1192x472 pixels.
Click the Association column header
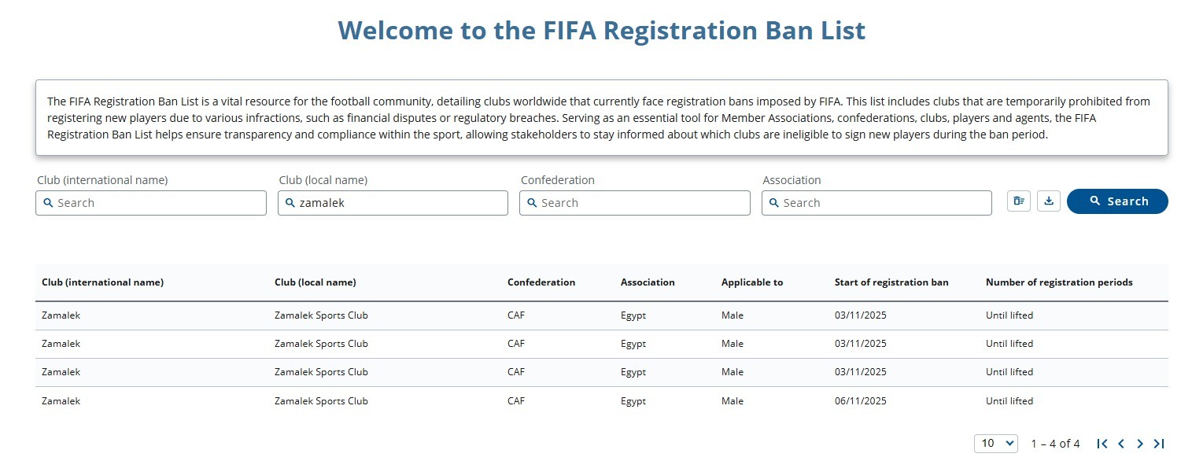[648, 282]
